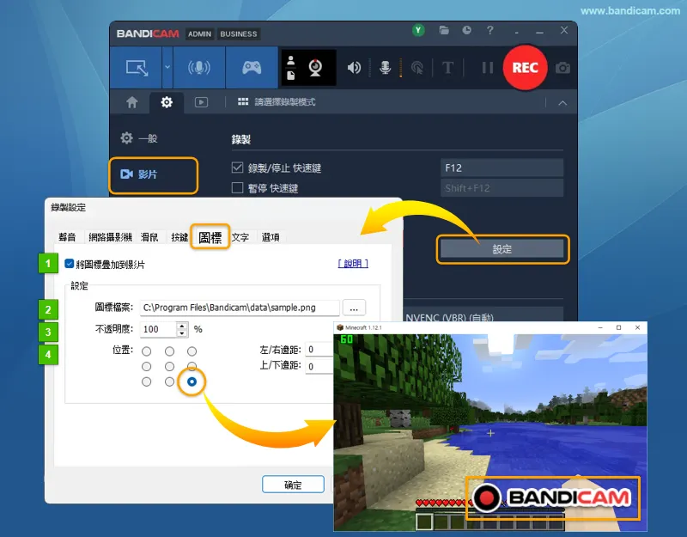Switch to the 滑鼠 tab

coord(149,237)
